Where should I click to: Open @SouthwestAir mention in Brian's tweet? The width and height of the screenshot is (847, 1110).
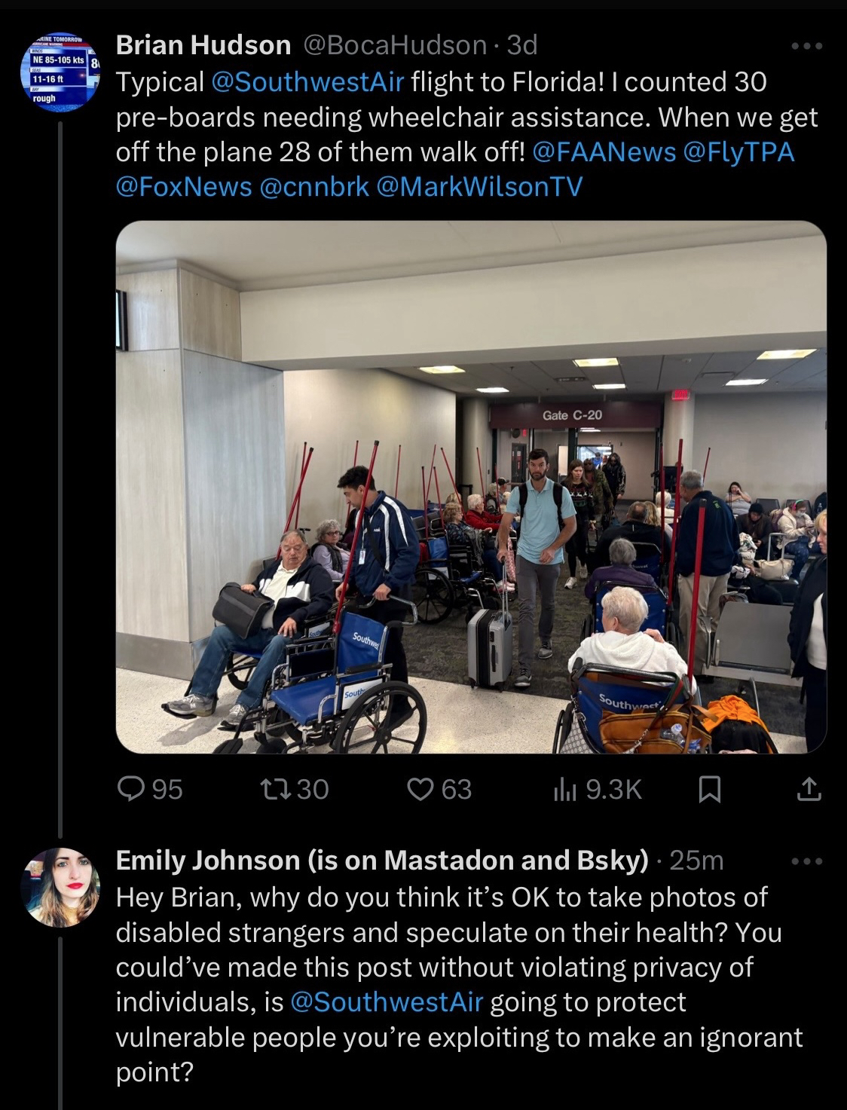tap(308, 81)
